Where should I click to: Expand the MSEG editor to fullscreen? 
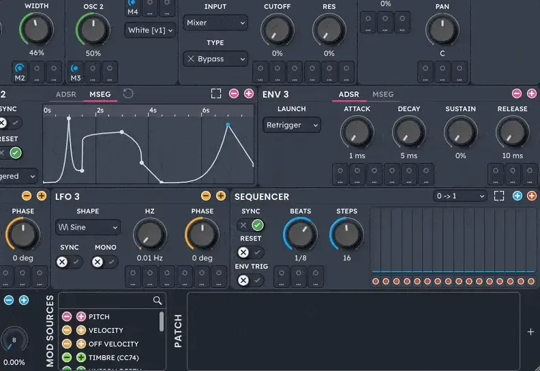[216, 93]
